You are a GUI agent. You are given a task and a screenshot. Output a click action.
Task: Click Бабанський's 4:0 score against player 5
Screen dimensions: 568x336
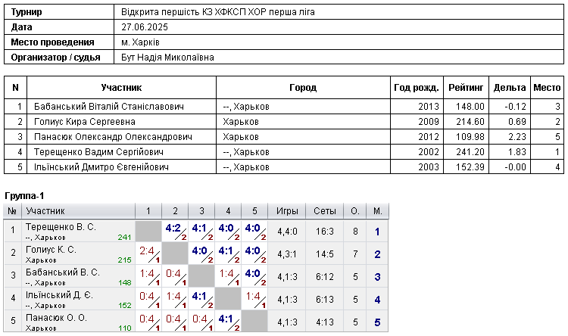(252, 273)
